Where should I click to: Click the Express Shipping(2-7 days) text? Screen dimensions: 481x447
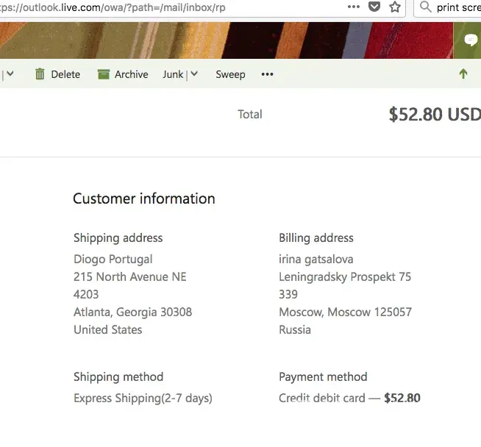pyautogui.click(x=143, y=398)
